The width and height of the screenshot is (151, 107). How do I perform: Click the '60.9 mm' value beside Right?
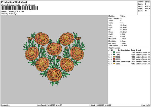[x=124, y=28]
